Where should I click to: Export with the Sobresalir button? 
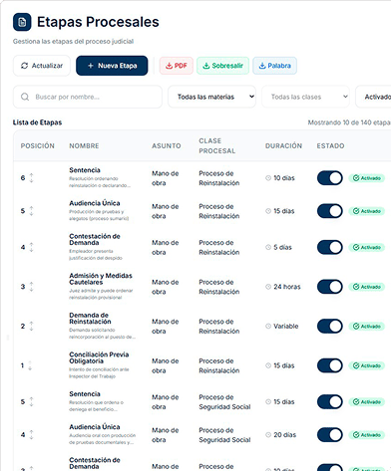(222, 66)
